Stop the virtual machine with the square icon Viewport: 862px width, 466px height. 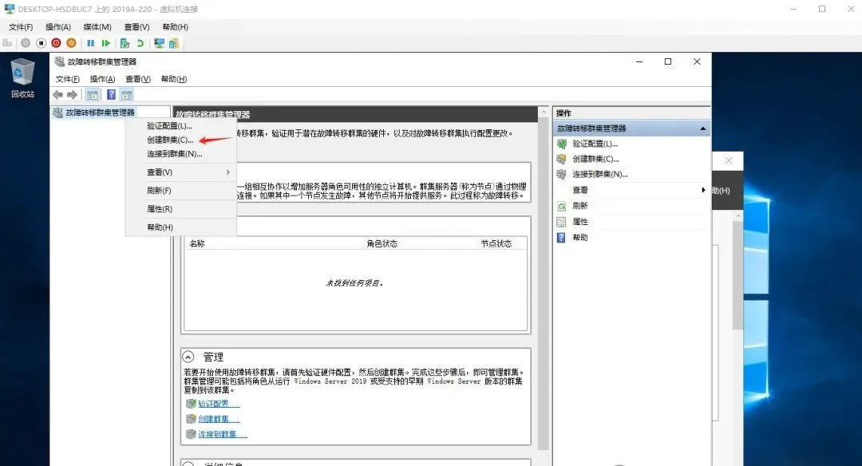pyautogui.click(x=41, y=43)
